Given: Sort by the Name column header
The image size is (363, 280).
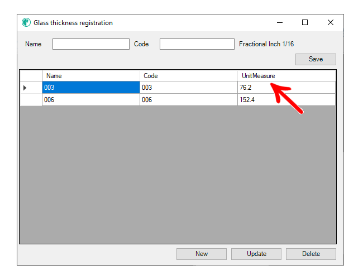Looking at the screenshot, I should (90, 76).
